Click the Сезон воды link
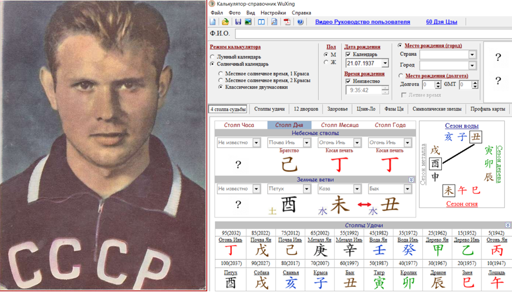This screenshot has width=512, height=293. pos(462,126)
